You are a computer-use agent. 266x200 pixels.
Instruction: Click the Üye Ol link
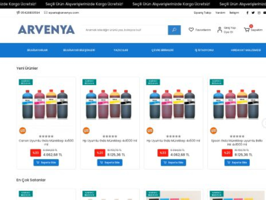[x=228, y=32]
